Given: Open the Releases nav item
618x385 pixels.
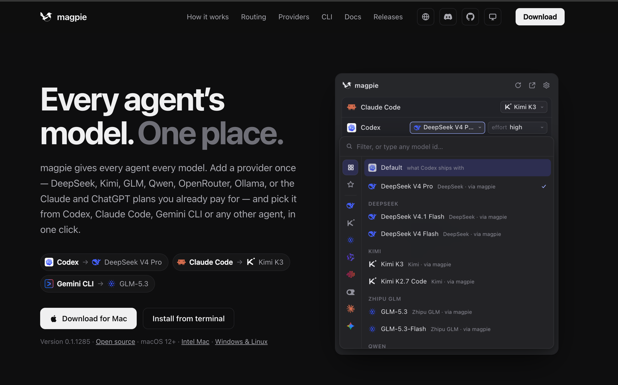Looking at the screenshot, I should tap(388, 17).
